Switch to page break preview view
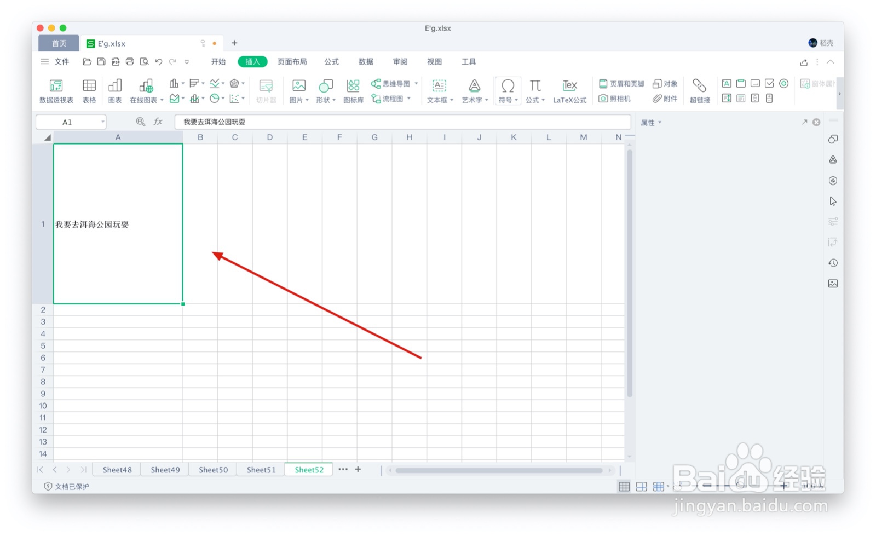This screenshot has width=876, height=536. (641, 486)
